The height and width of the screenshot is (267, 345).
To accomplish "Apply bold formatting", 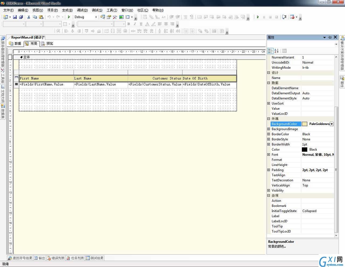I will tap(129, 24).
